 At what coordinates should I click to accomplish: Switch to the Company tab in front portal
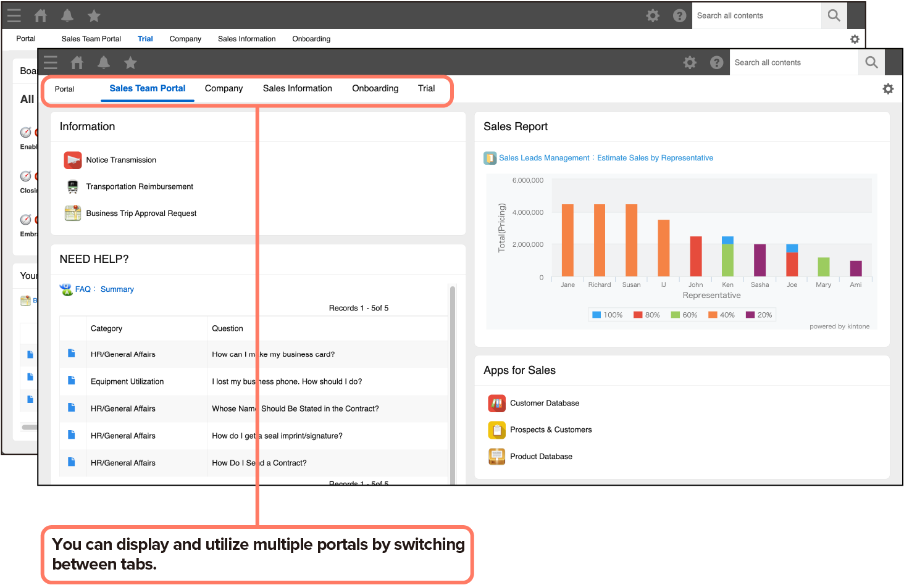point(224,88)
